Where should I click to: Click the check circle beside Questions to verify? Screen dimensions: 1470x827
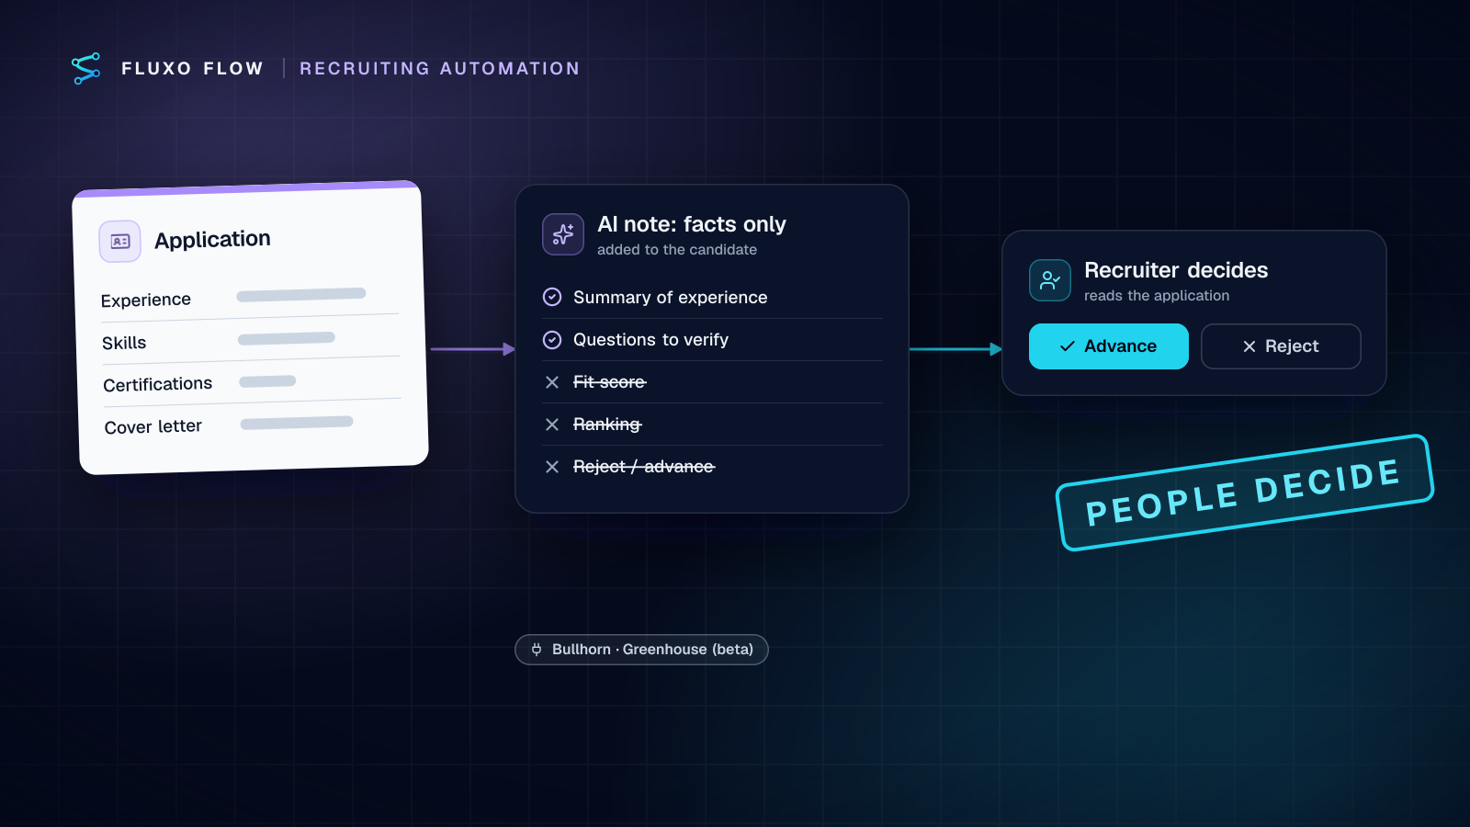coord(552,340)
